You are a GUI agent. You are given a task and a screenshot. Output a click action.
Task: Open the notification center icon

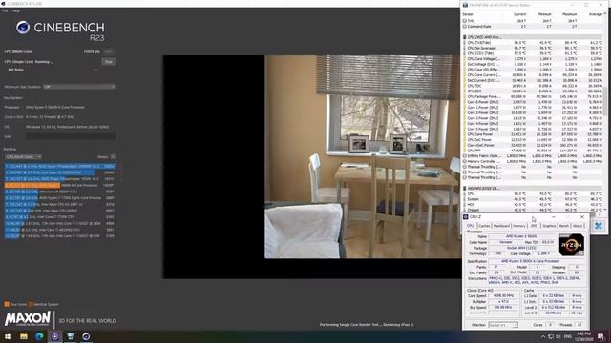pyautogui.click(x=600, y=336)
